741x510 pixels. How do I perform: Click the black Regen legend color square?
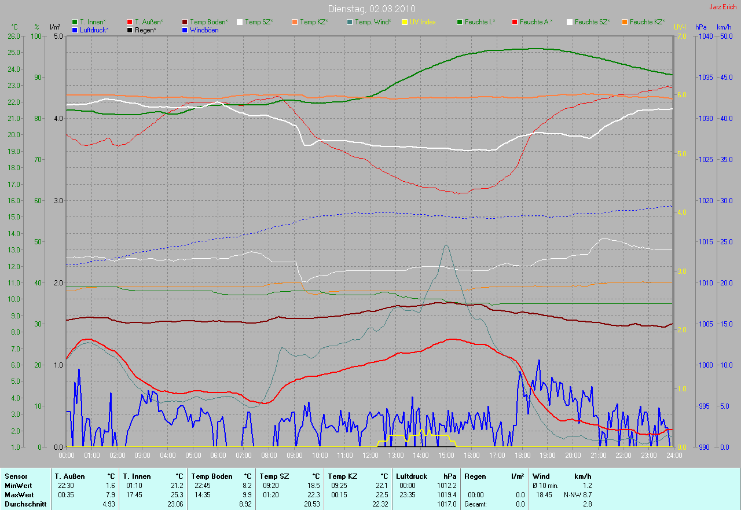(130, 30)
